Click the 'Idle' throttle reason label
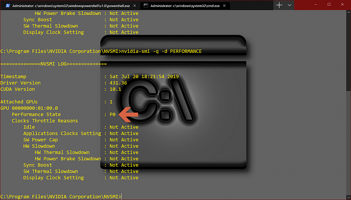The image size is (351, 200). point(29,127)
